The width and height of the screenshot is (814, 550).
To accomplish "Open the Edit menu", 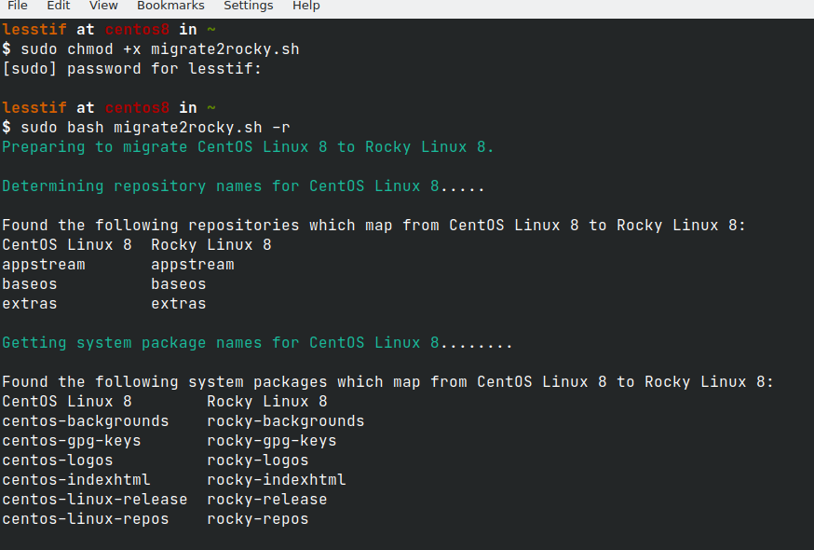I will pos(58,6).
